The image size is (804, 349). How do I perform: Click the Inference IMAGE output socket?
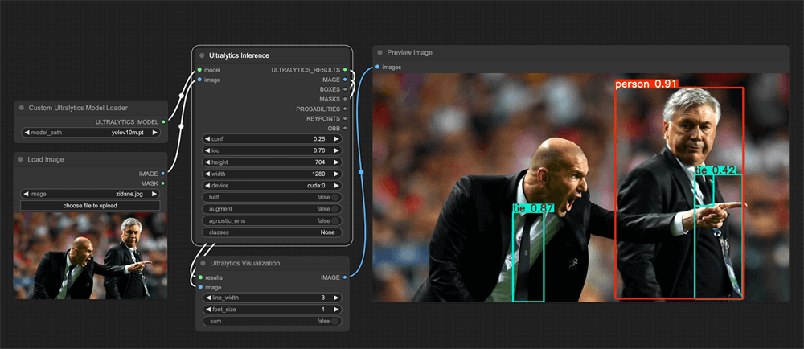pos(345,80)
